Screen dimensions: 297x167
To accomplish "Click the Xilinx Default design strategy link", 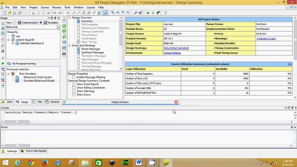I will point(176,48).
